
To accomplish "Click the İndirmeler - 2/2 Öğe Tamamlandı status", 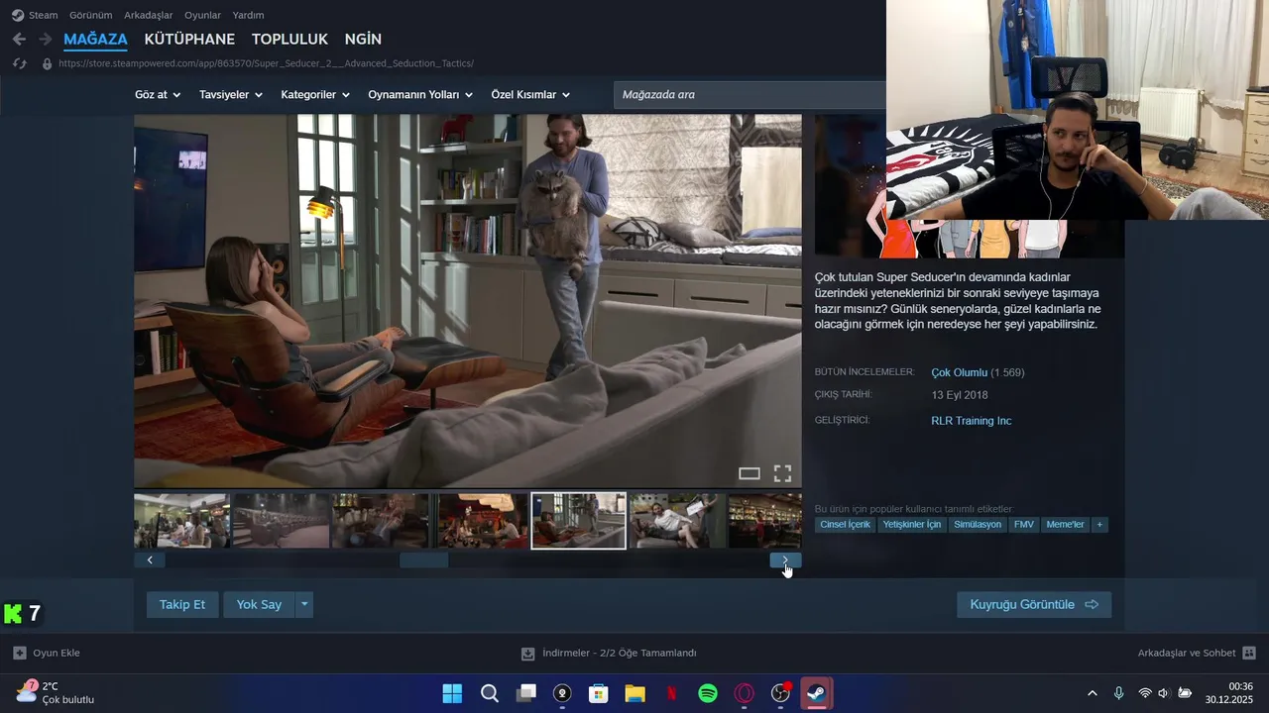I will pyautogui.click(x=620, y=654).
